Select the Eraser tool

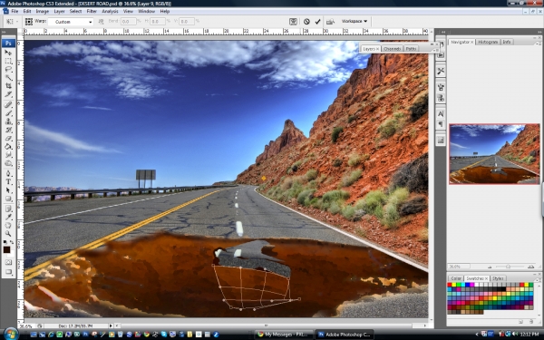8,138
